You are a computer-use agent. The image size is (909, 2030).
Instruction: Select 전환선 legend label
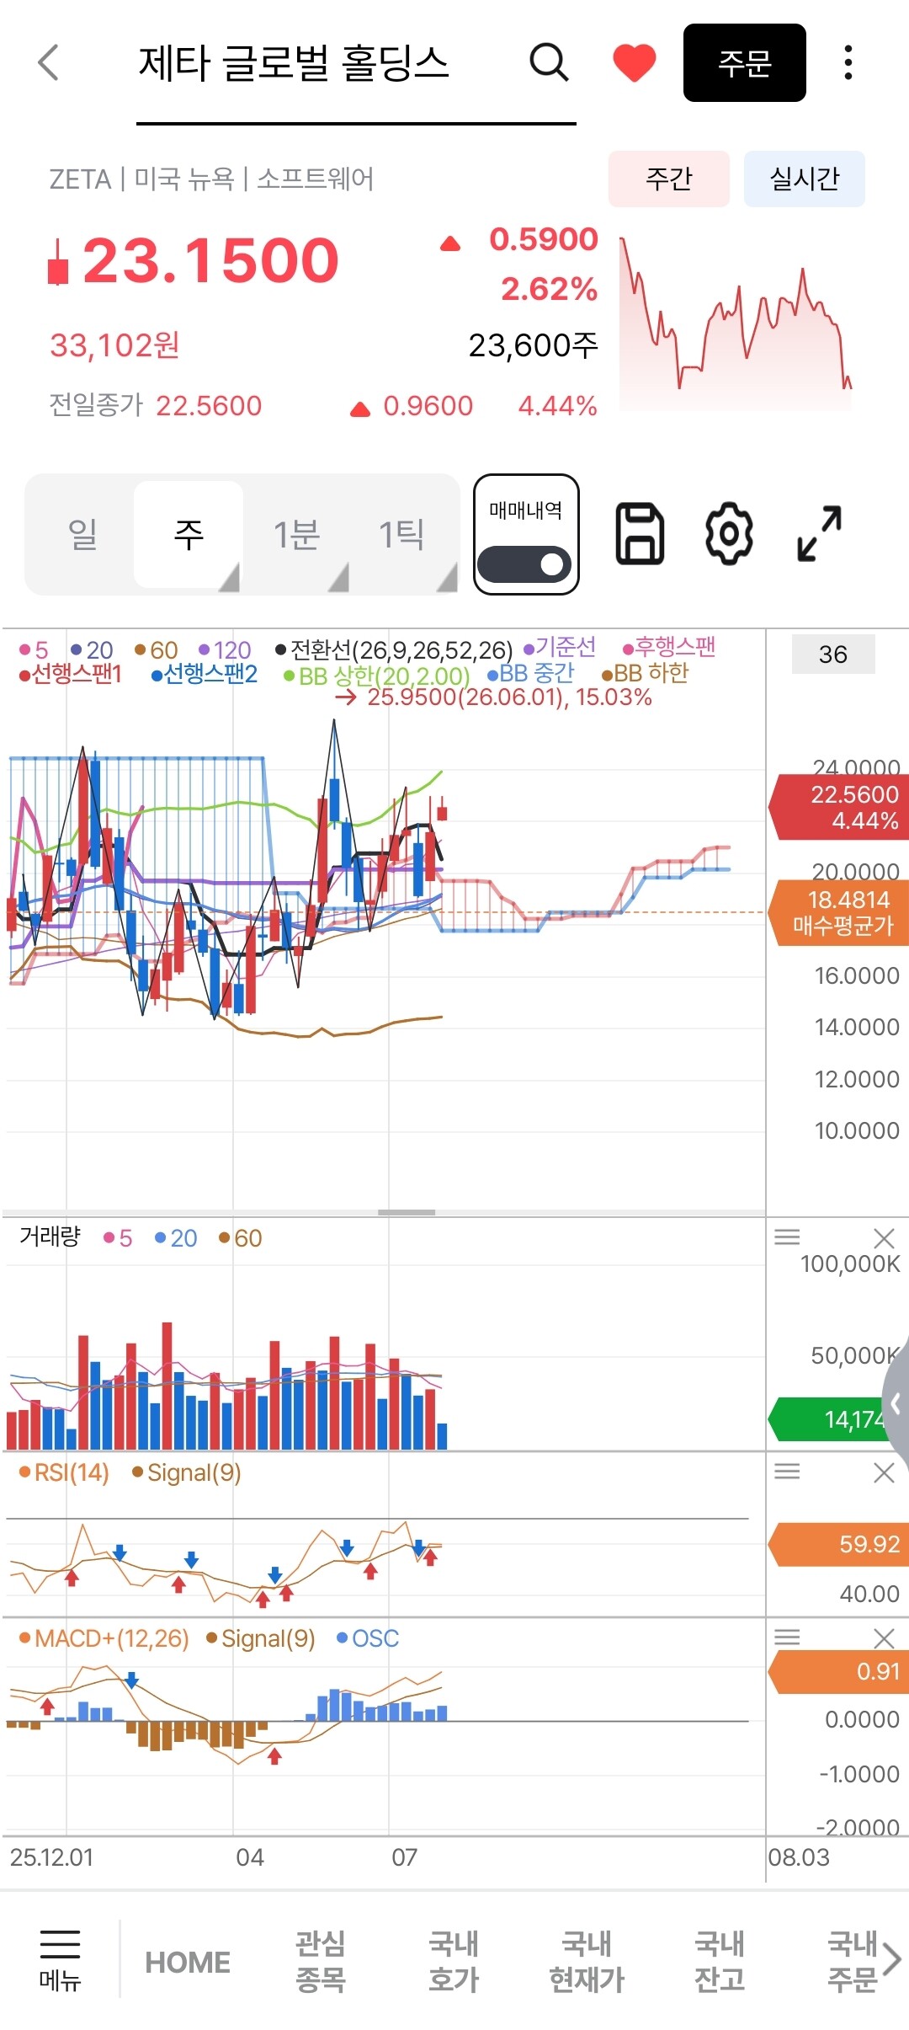[394, 649]
